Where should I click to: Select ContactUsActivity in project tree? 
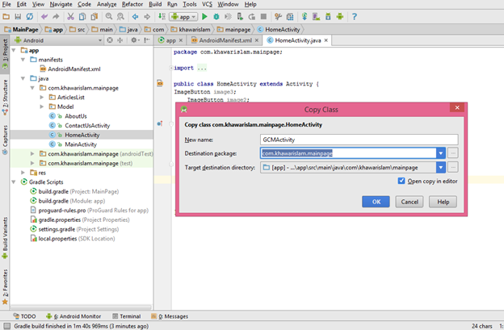(86, 125)
